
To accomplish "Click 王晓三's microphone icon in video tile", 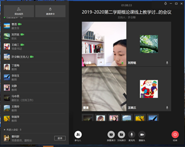I will pyautogui.click(x=167, y=108).
